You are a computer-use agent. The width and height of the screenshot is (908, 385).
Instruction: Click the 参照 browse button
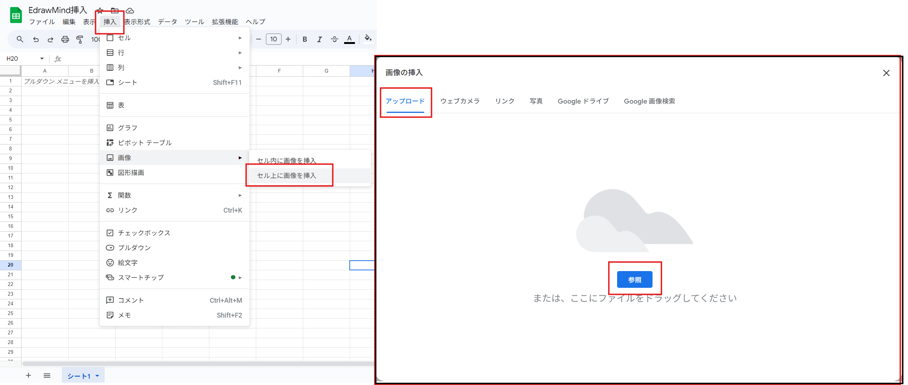[x=635, y=280]
